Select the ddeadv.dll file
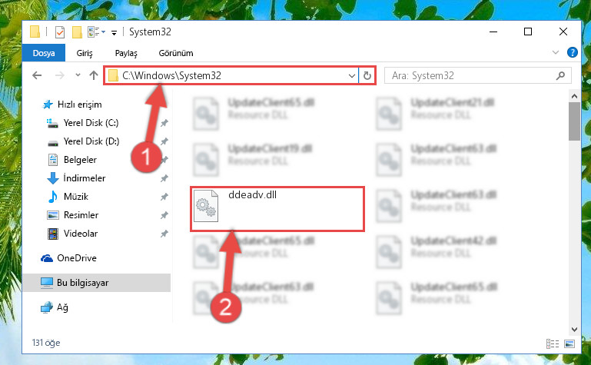This screenshot has width=591, height=365. (277, 208)
